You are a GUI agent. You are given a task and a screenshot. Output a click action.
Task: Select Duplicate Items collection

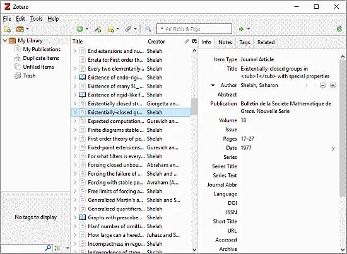41,58
